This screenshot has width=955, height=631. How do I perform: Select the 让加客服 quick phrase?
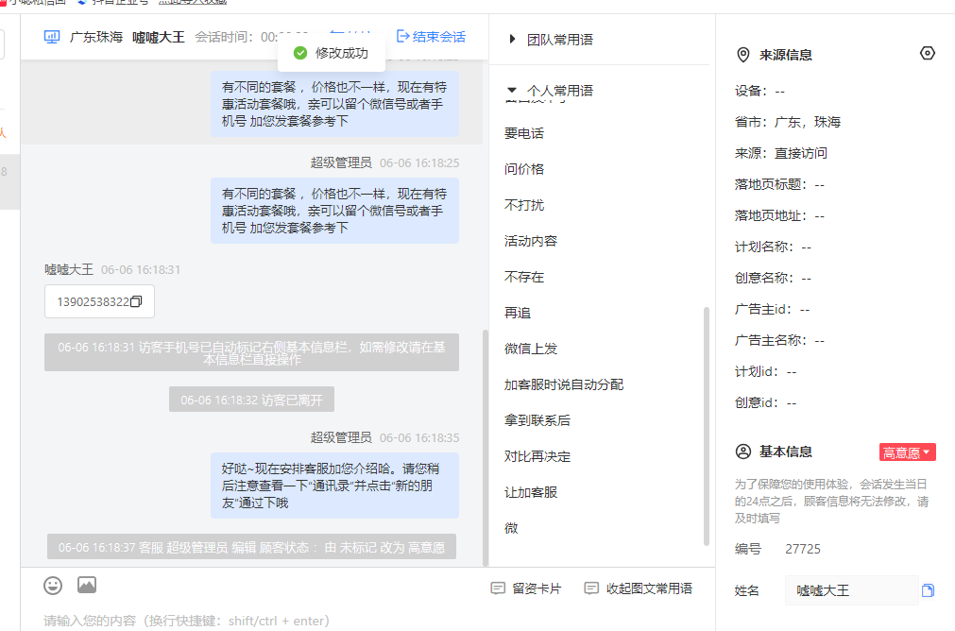(531, 493)
